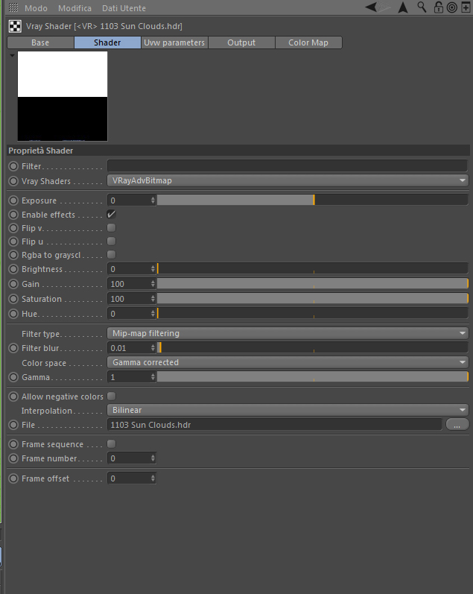Collapse the shader preview triangle
The width and height of the screenshot is (473, 594).
tap(12, 56)
